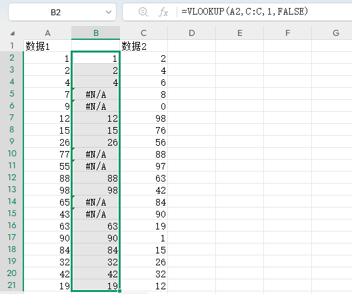Click cell A5 with value 7
This screenshot has width=352, height=294.
coord(47,94)
